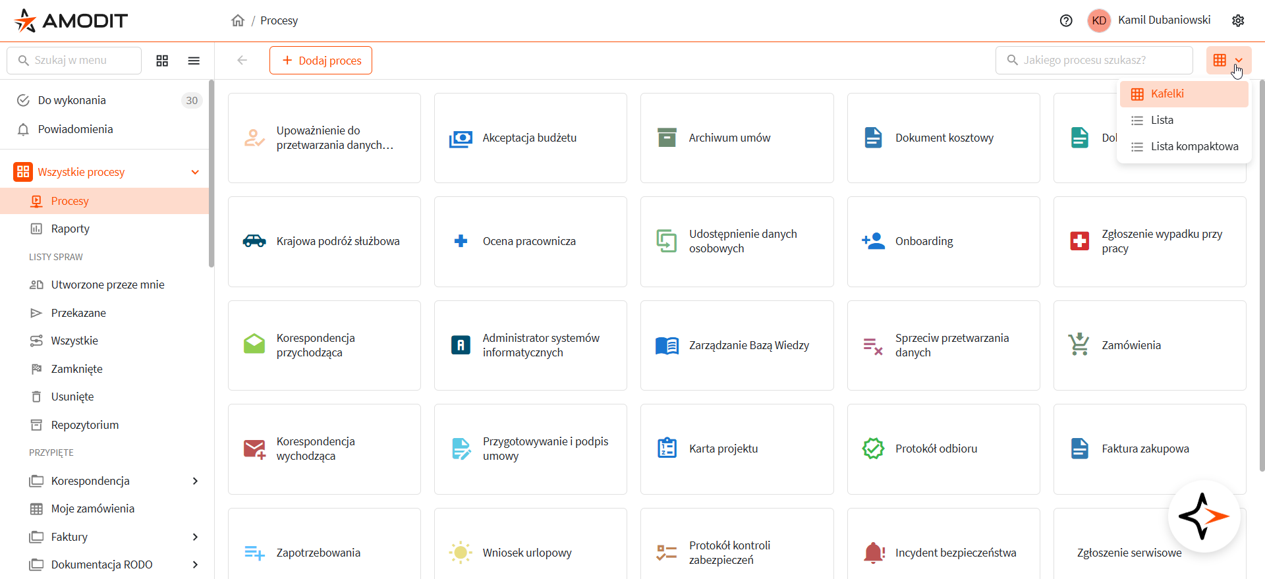Click the Dodaj proces button
Viewport: 1265px width, 579px height.
coord(321,61)
